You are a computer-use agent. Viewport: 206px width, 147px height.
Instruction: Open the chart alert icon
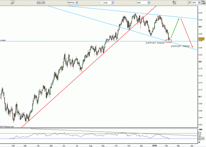174,3
